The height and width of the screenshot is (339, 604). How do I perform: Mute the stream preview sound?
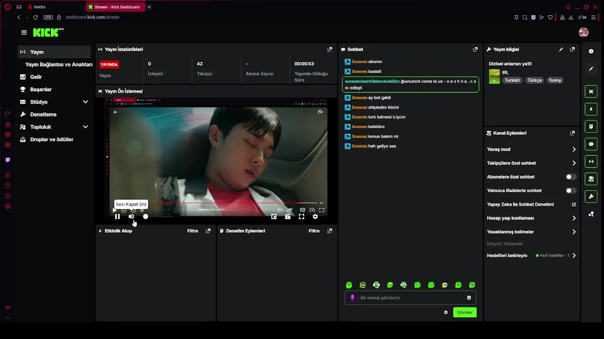click(x=131, y=217)
